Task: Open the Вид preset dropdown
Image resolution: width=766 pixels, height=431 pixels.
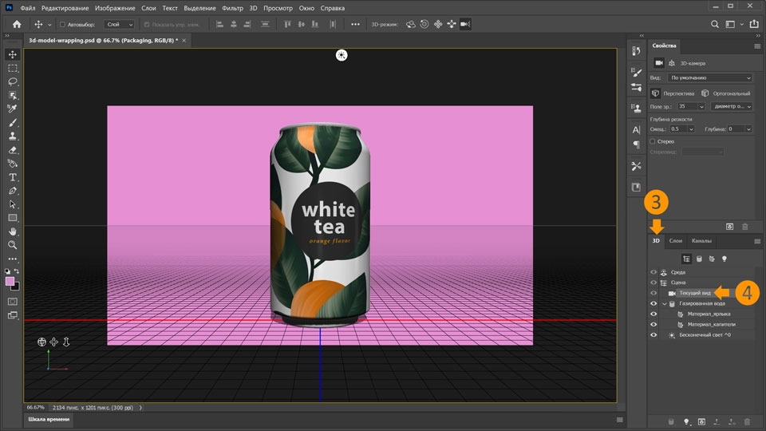Action: point(710,78)
